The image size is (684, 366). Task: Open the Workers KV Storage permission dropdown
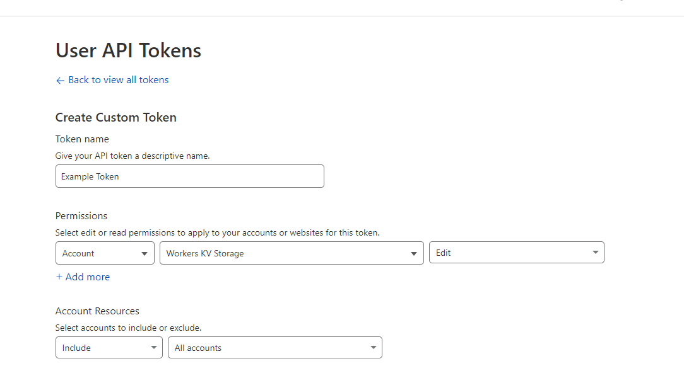(x=292, y=252)
